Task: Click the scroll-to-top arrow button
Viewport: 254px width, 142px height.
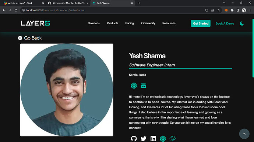Action: [244, 134]
